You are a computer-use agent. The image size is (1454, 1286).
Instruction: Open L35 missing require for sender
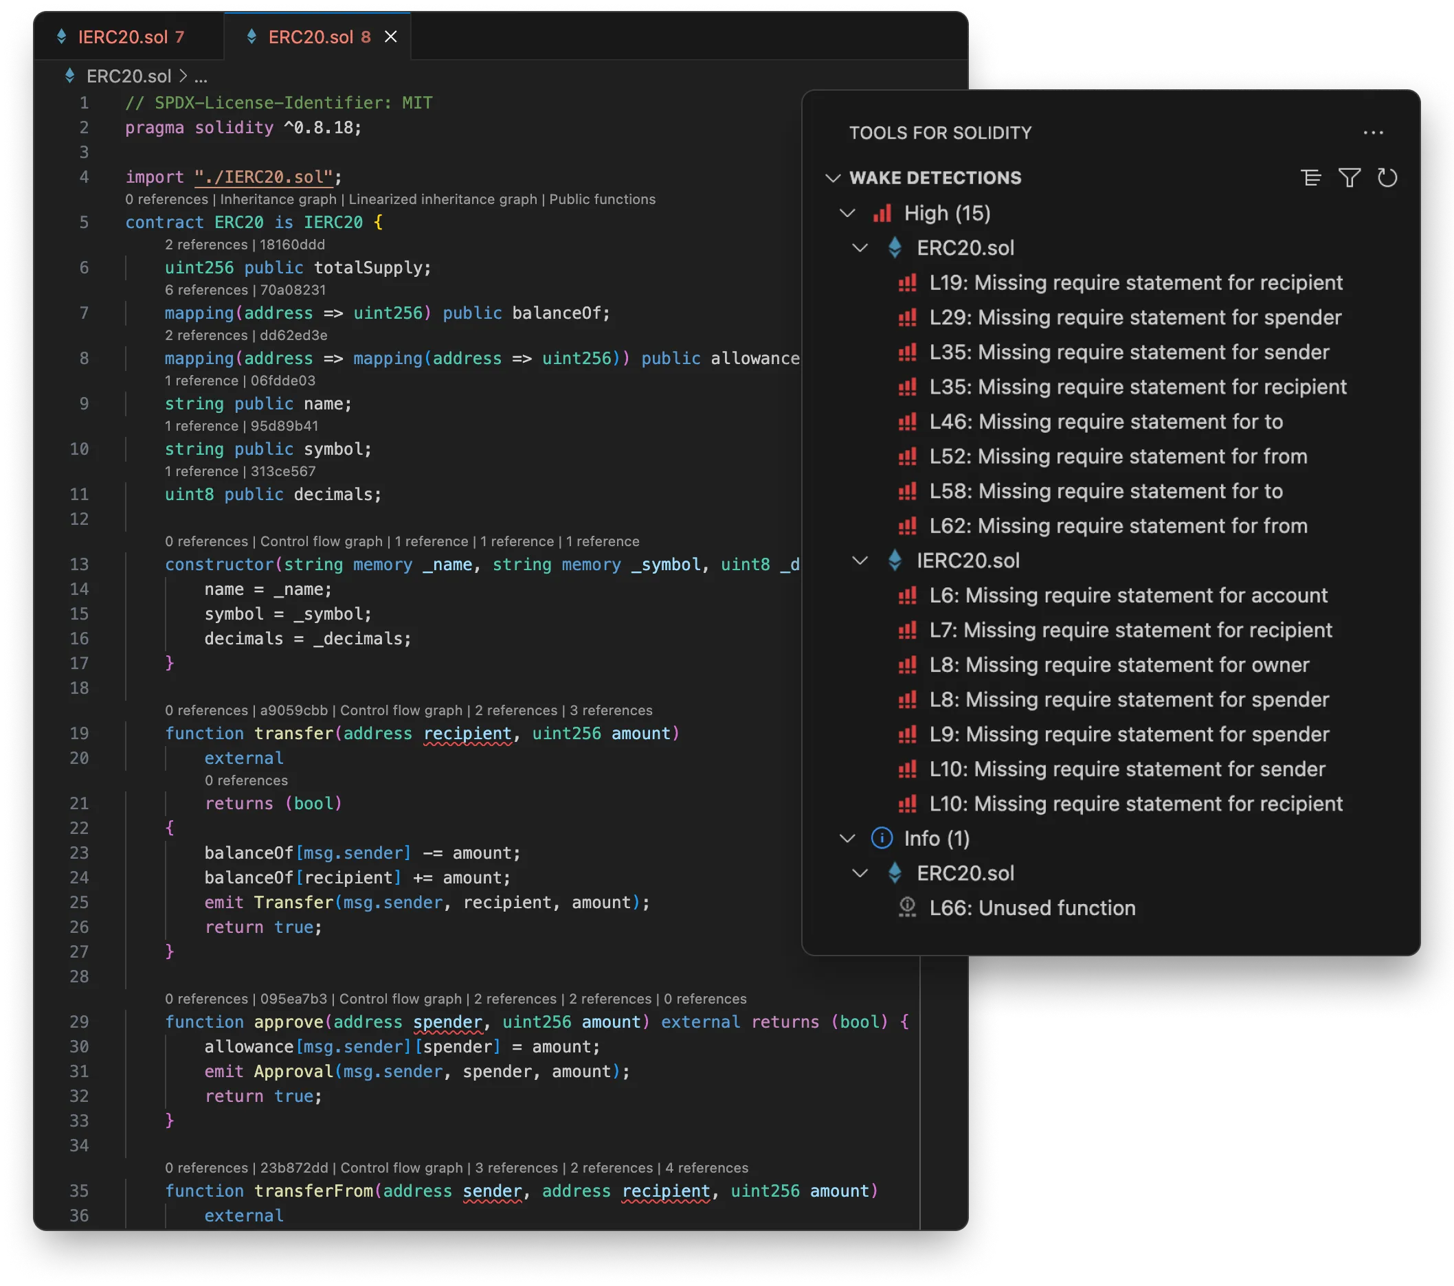coord(1129,352)
